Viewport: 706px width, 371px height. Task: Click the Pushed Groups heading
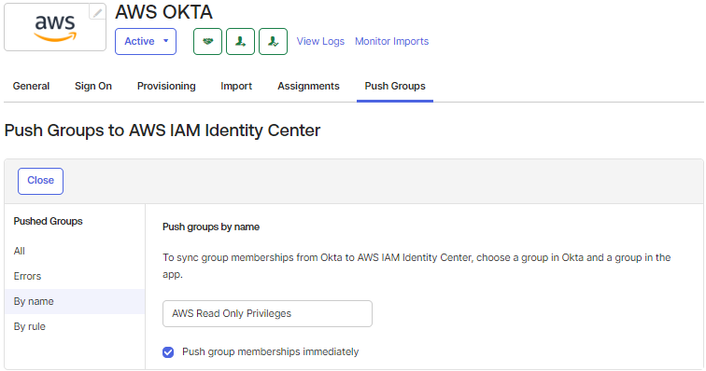tap(49, 221)
